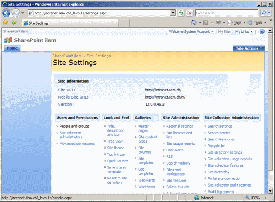Open the Site Actions menu
The image size is (275, 202).
tap(249, 48)
